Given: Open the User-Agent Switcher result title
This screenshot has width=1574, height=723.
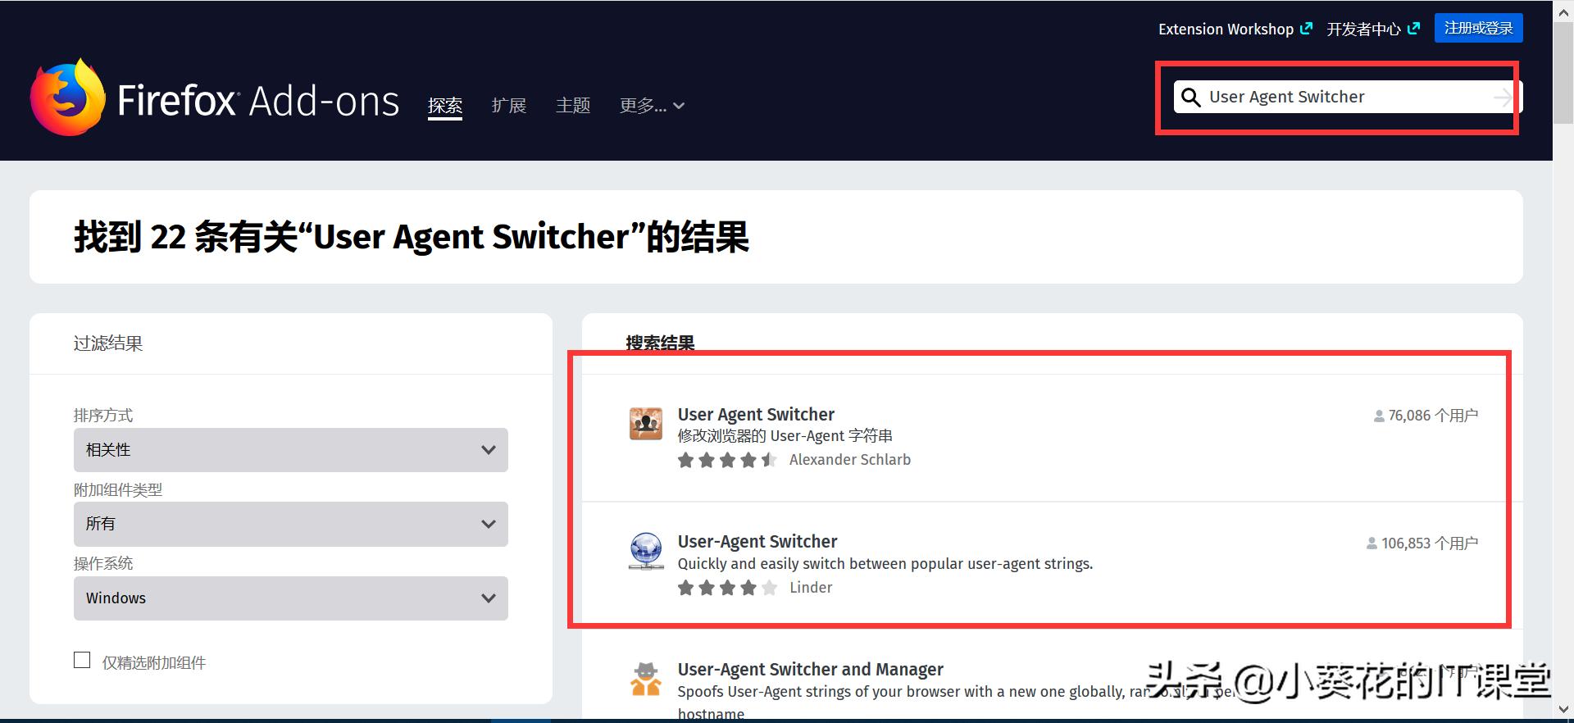Looking at the screenshot, I should [x=757, y=542].
